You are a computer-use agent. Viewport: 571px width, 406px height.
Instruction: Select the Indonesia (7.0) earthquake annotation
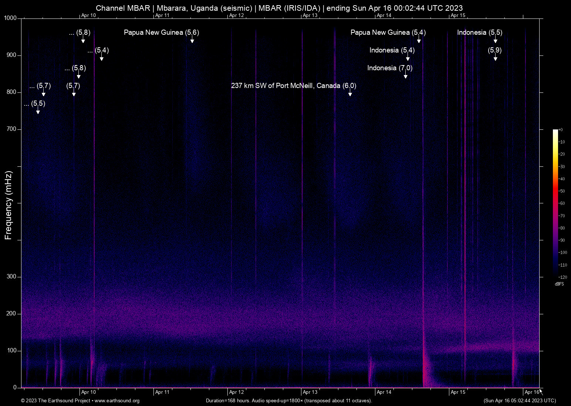pyautogui.click(x=389, y=68)
